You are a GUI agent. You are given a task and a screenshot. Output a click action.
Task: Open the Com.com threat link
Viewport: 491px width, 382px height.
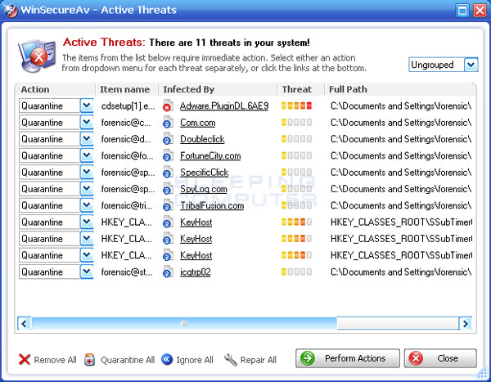pos(197,123)
